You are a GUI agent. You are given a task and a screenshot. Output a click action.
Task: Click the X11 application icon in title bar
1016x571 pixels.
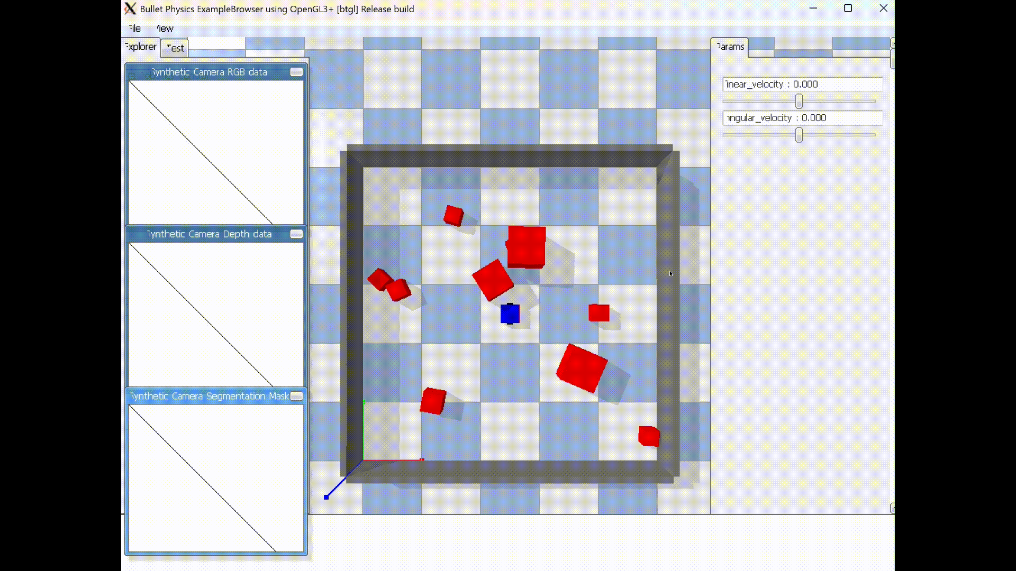(x=130, y=8)
